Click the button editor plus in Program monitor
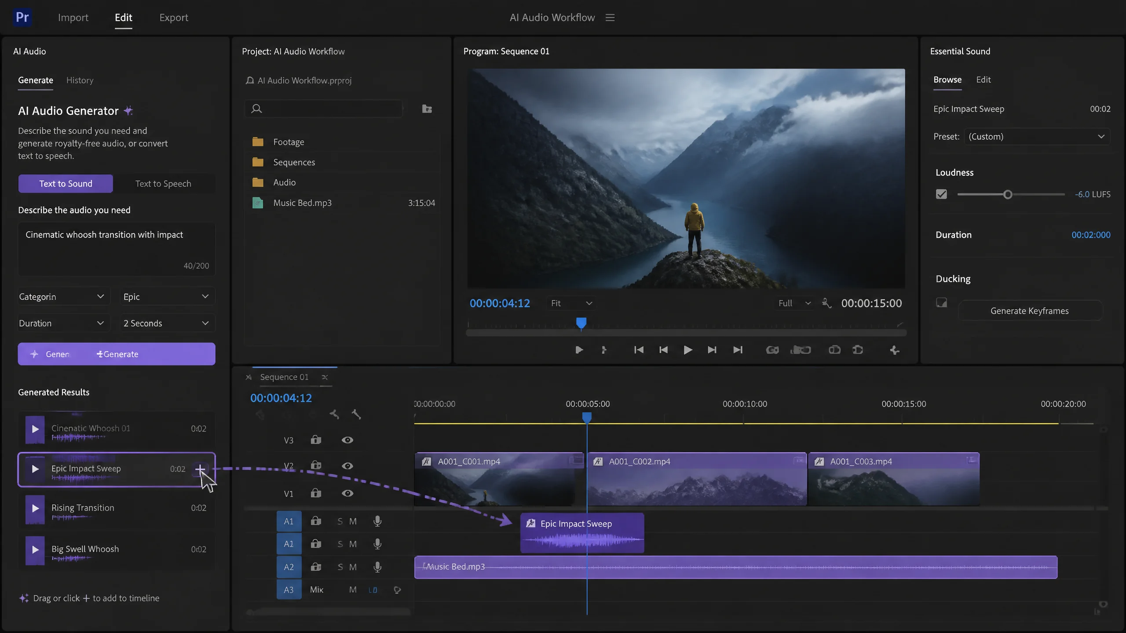The height and width of the screenshot is (633, 1126). [x=895, y=350]
